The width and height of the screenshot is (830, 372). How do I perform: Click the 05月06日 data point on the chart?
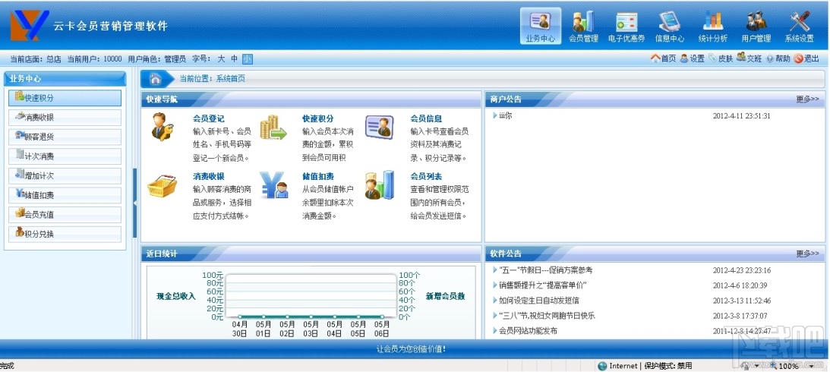(x=383, y=317)
